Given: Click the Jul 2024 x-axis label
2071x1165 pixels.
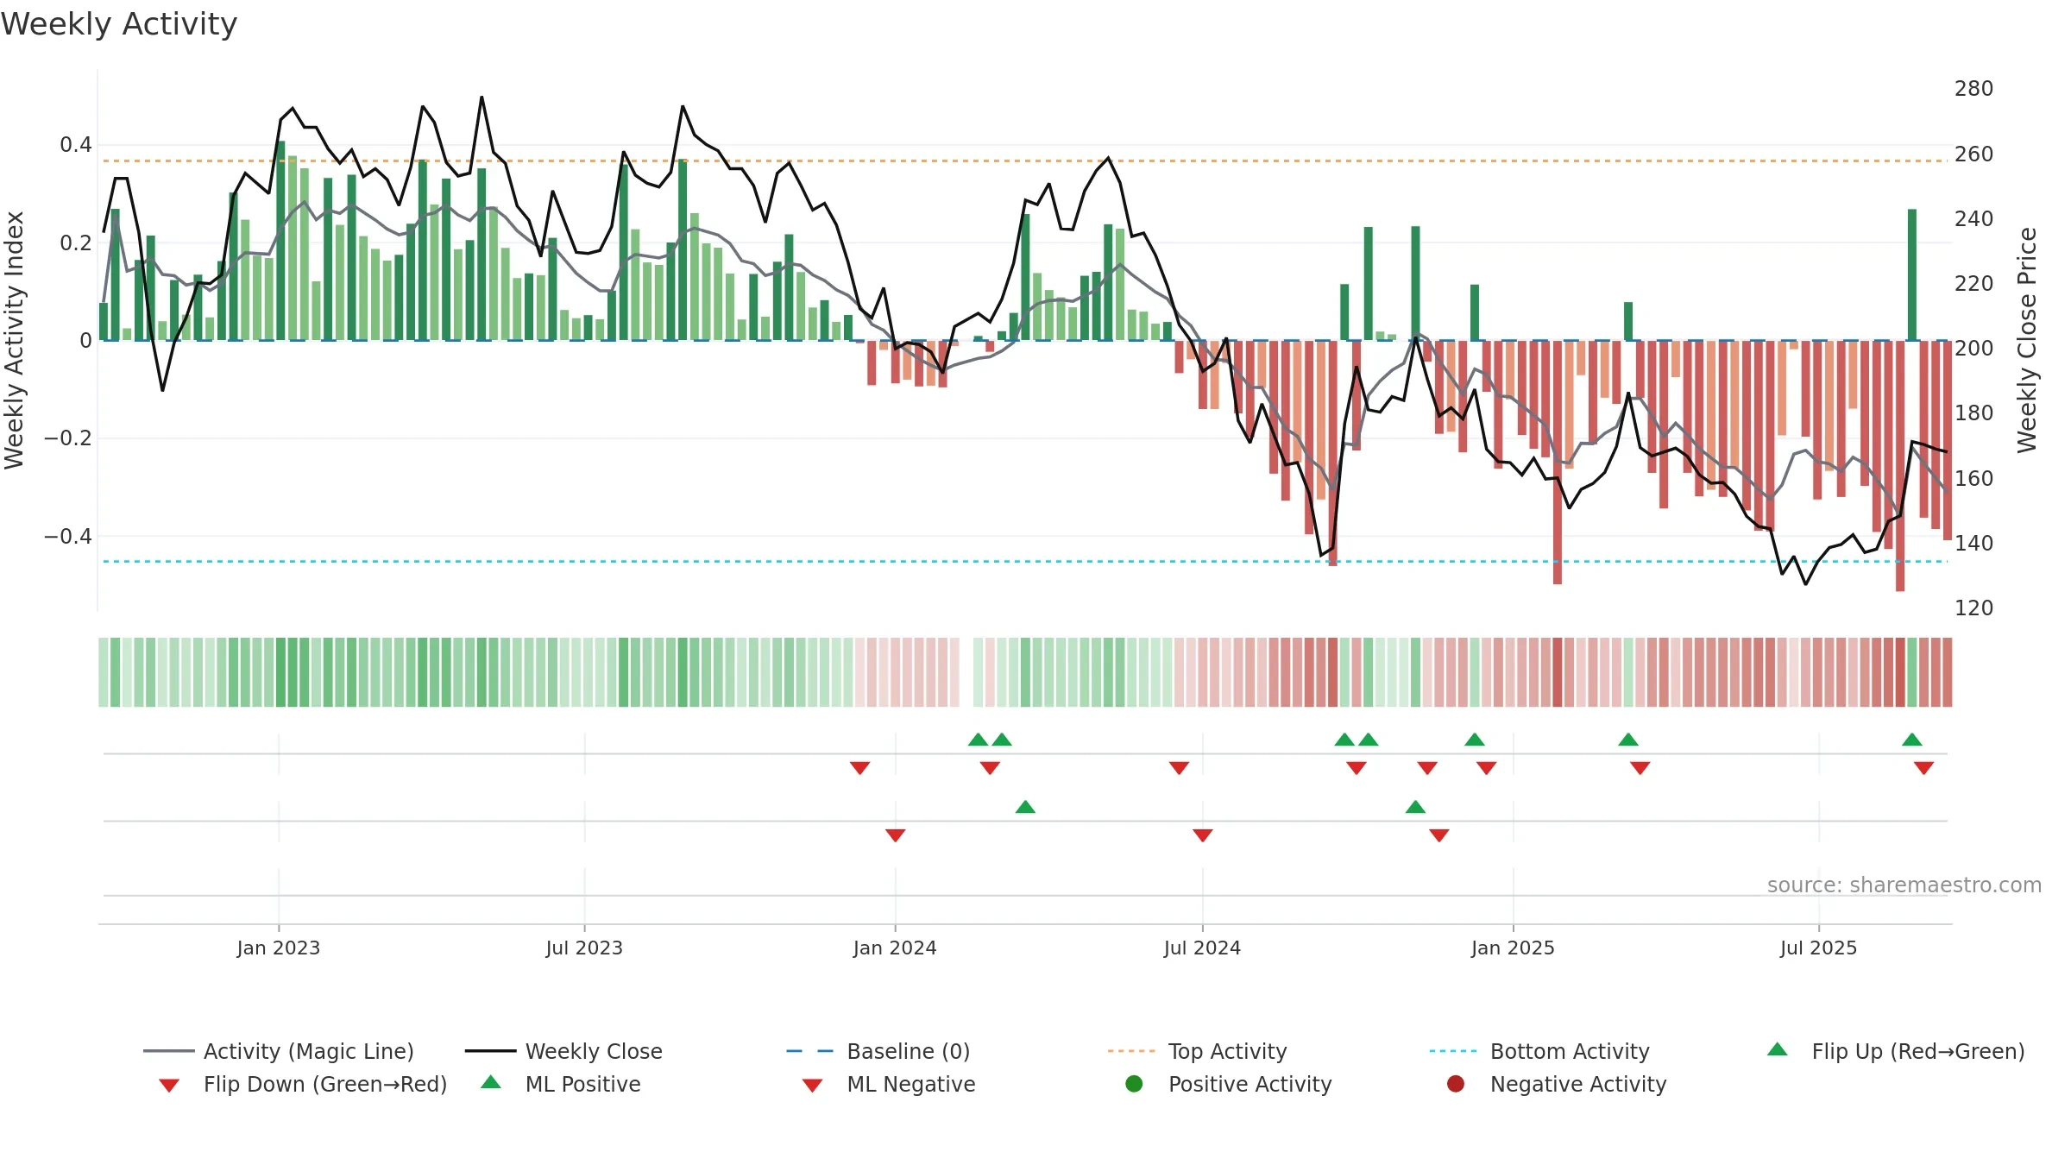Looking at the screenshot, I should (x=1202, y=948).
